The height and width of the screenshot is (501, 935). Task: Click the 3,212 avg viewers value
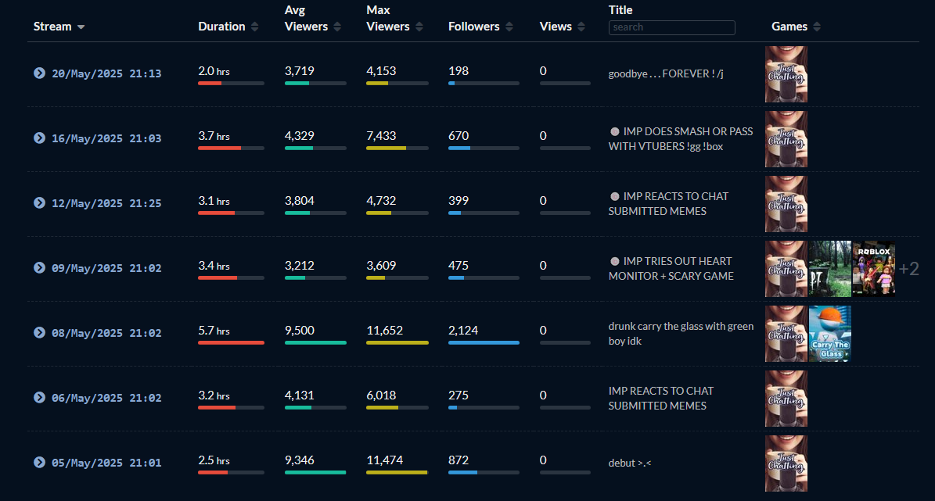click(300, 266)
